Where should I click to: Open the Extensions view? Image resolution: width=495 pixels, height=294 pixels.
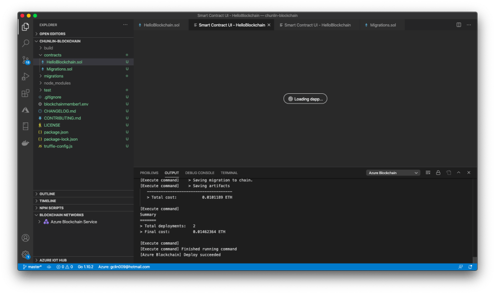point(26,93)
